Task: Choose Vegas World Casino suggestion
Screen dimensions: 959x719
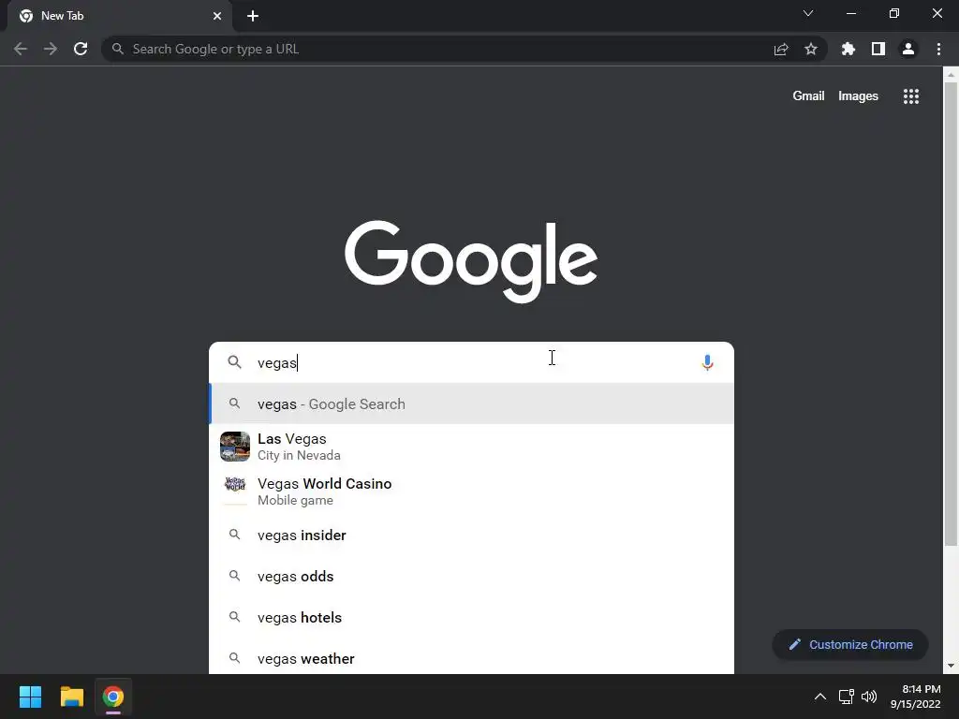Action: (x=472, y=491)
